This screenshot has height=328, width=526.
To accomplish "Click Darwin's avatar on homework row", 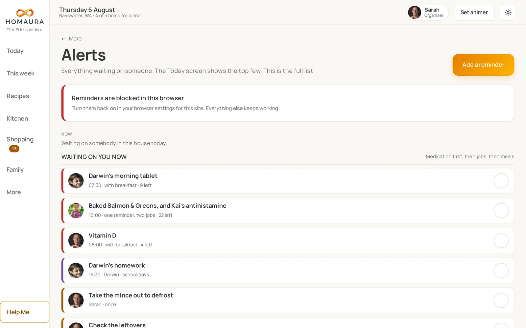I will tap(76, 270).
